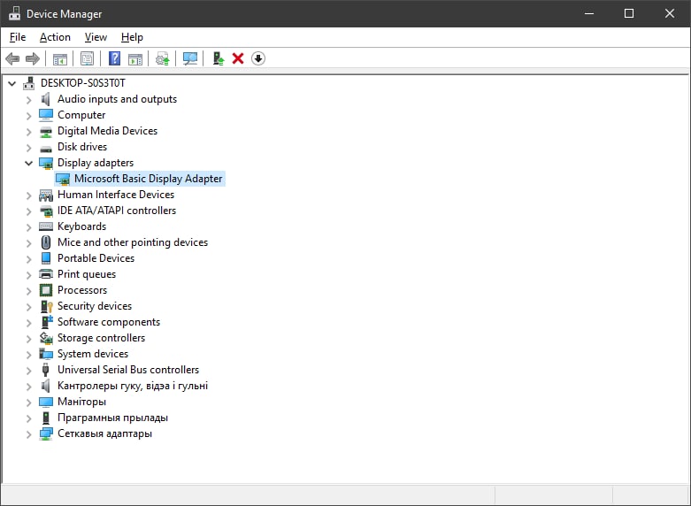
Task: Open the Action menu
Action: (x=55, y=37)
